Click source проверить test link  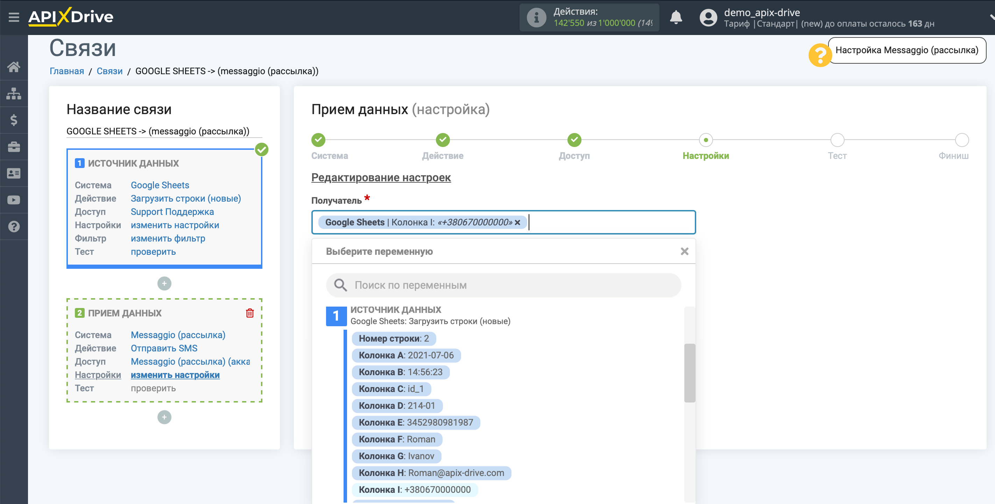pyautogui.click(x=153, y=252)
